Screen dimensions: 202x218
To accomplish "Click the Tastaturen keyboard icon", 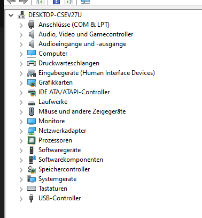I will point(32,189).
